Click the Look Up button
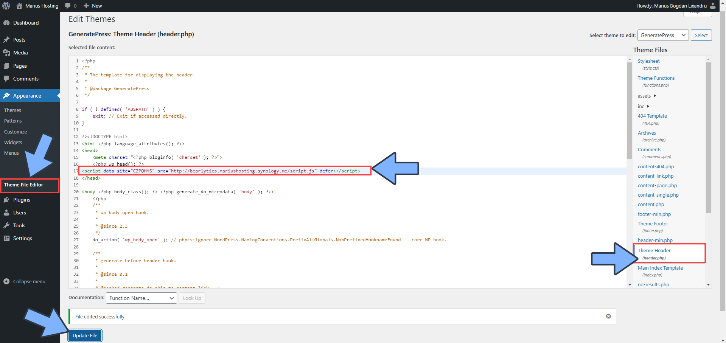726x343 pixels. click(x=192, y=298)
